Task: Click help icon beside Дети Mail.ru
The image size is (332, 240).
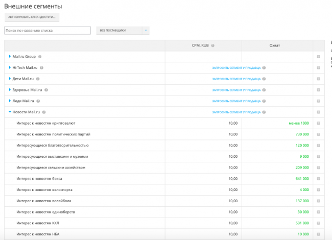Action: point(38,79)
